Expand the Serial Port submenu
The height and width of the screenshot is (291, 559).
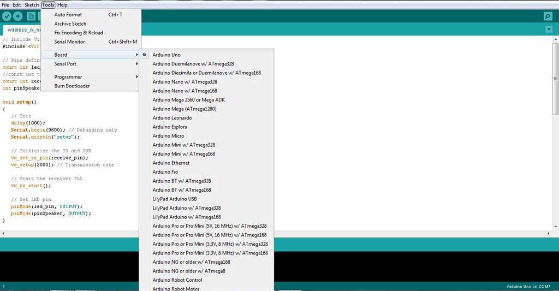[x=91, y=64]
